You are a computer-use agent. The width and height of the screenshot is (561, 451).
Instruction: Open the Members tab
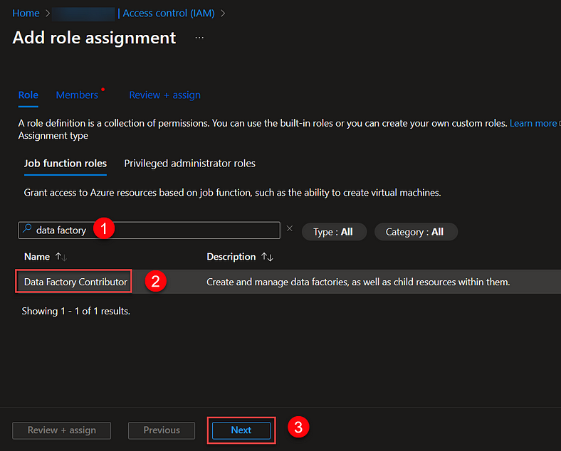tap(77, 95)
